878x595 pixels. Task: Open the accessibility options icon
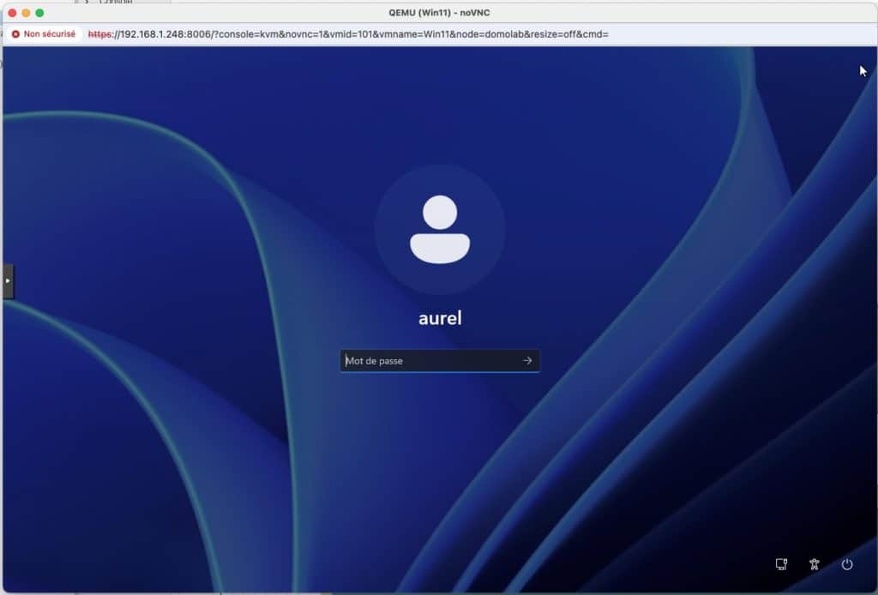pyautogui.click(x=814, y=563)
